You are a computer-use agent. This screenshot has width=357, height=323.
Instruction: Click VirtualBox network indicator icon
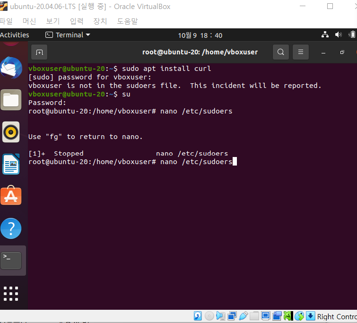232,316
